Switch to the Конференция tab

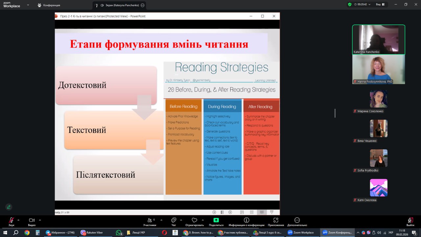49,5
